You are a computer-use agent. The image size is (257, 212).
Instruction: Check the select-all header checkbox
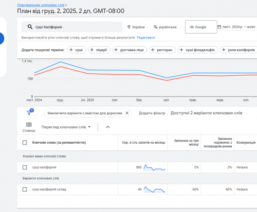[25, 142]
